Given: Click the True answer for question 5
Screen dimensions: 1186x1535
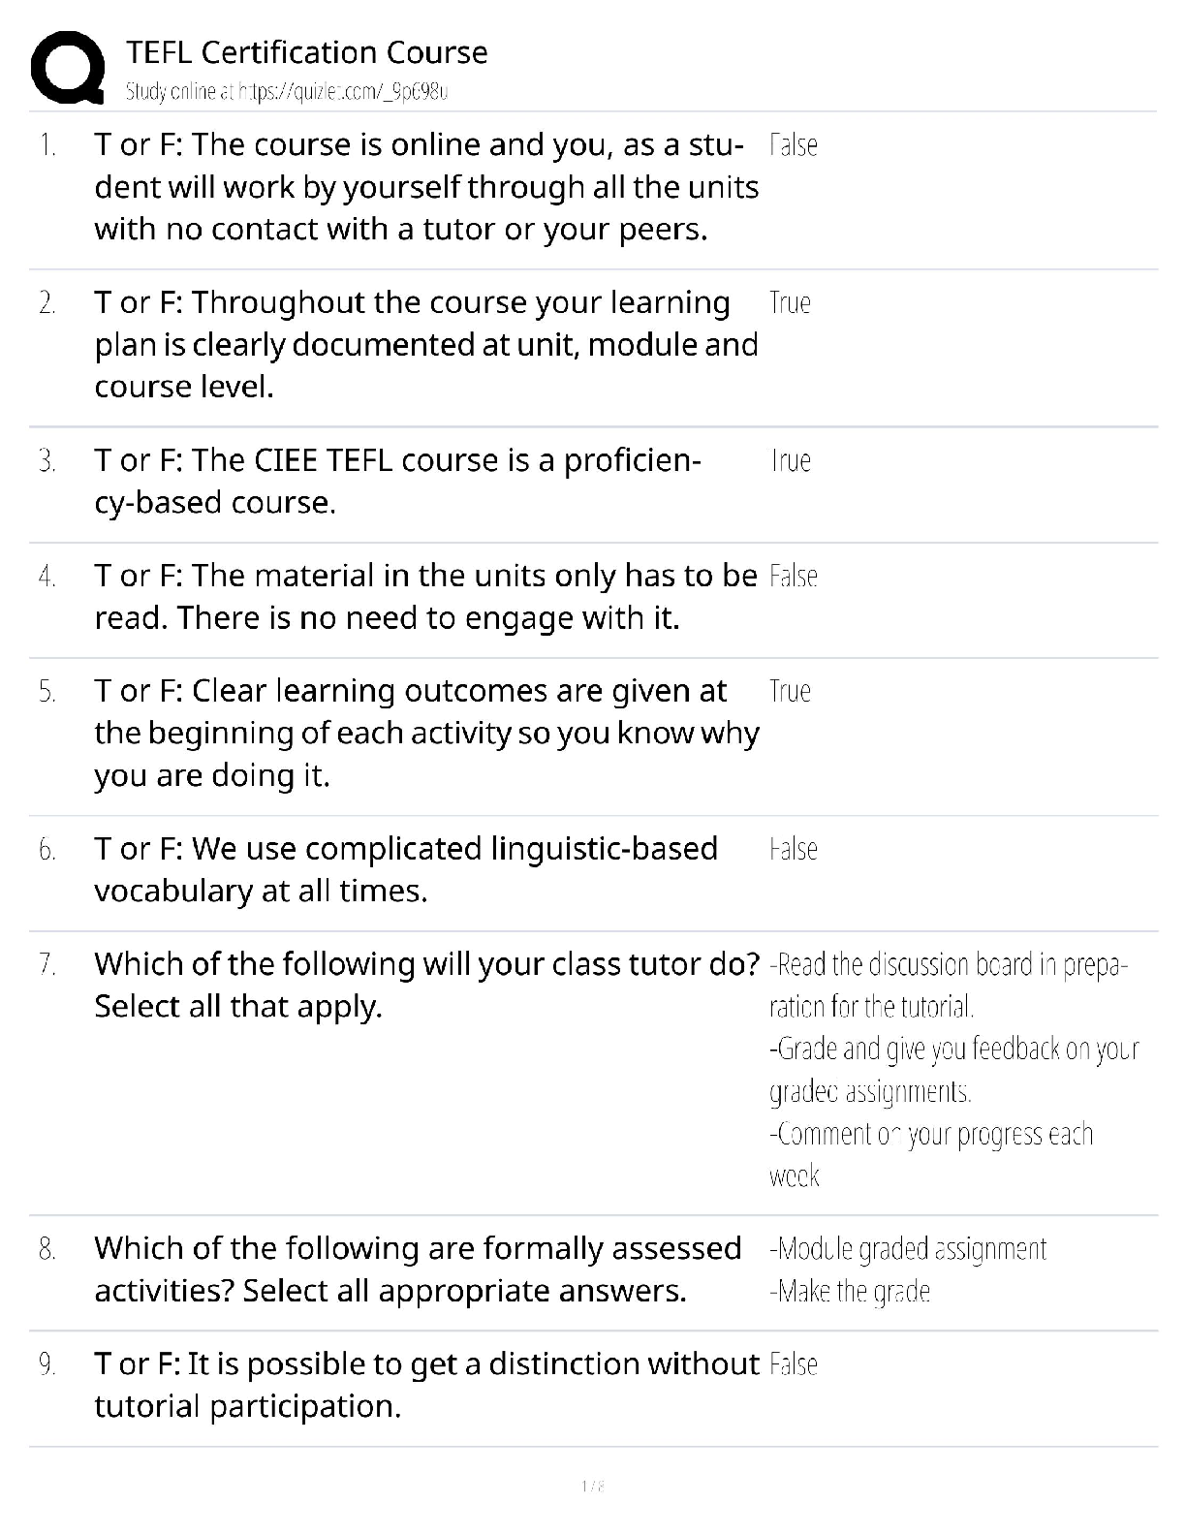Looking at the screenshot, I should click(x=790, y=692).
